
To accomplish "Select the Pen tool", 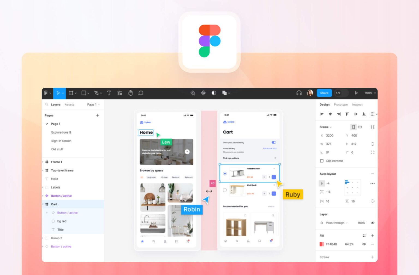I will (96, 93).
